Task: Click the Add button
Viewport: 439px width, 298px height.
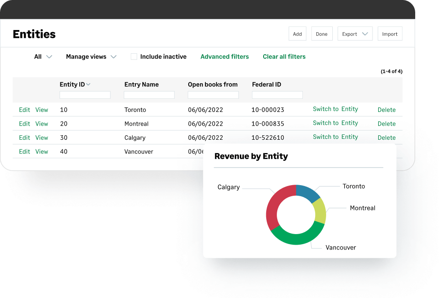Action: pyautogui.click(x=298, y=34)
